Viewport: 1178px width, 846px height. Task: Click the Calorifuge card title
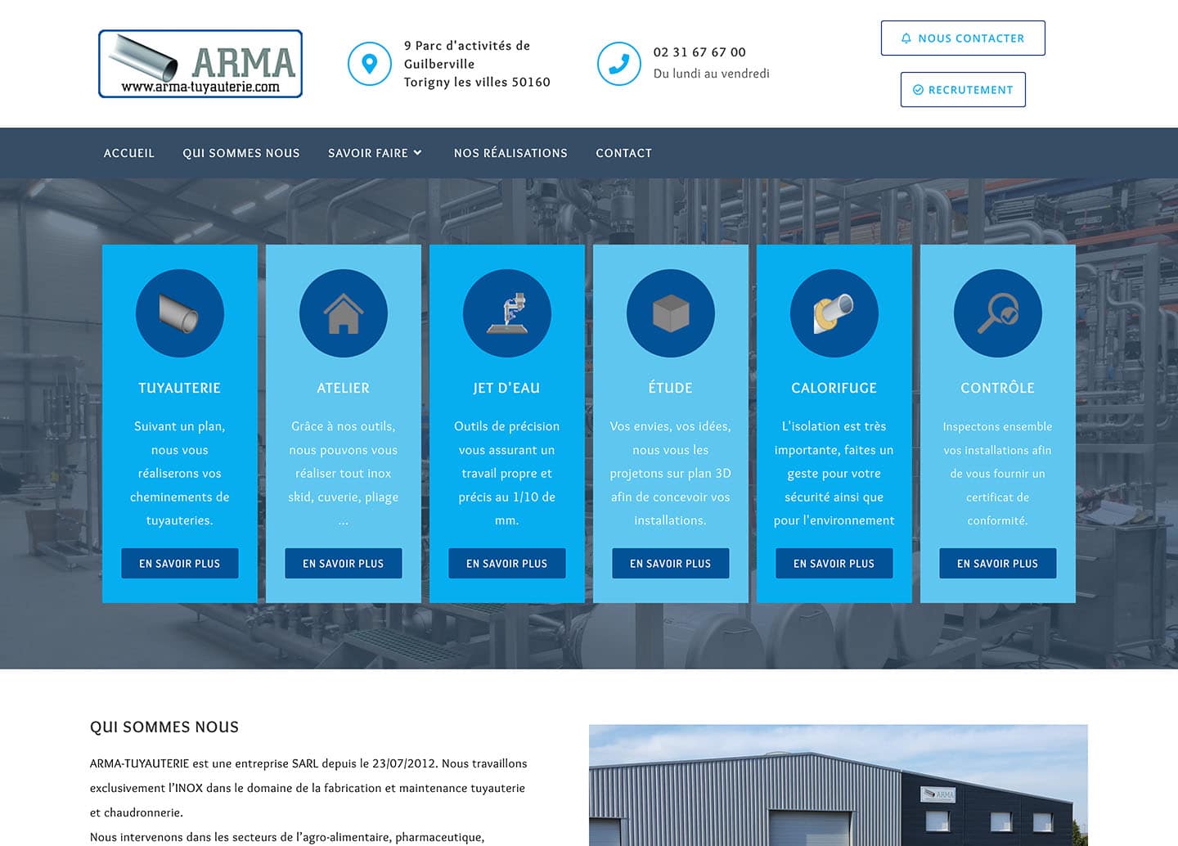click(834, 388)
